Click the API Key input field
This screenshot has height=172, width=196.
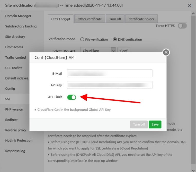pyautogui.click(x=110, y=85)
